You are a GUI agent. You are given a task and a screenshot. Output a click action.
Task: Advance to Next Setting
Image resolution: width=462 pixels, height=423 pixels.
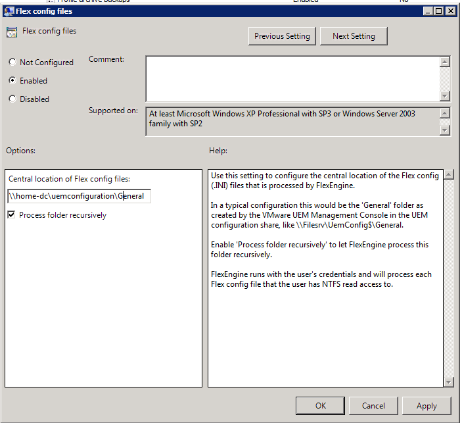[354, 36]
